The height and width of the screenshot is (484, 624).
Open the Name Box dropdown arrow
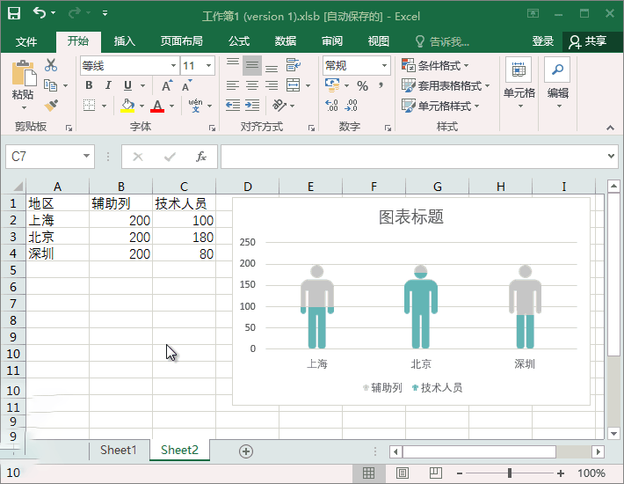click(86, 157)
